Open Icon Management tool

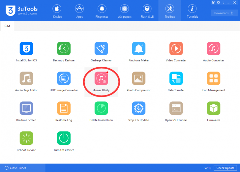[214, 78]
